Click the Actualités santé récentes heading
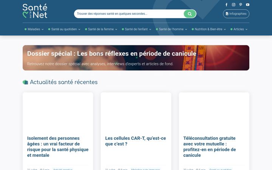This screenshot has width=272, height=170. click(x=64, y=82)
